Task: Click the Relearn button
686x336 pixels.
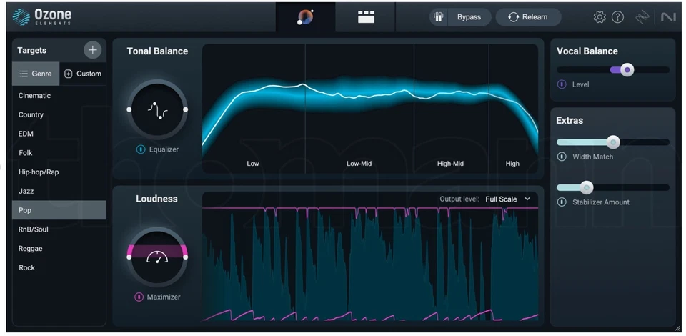Action: pos(528,17)
